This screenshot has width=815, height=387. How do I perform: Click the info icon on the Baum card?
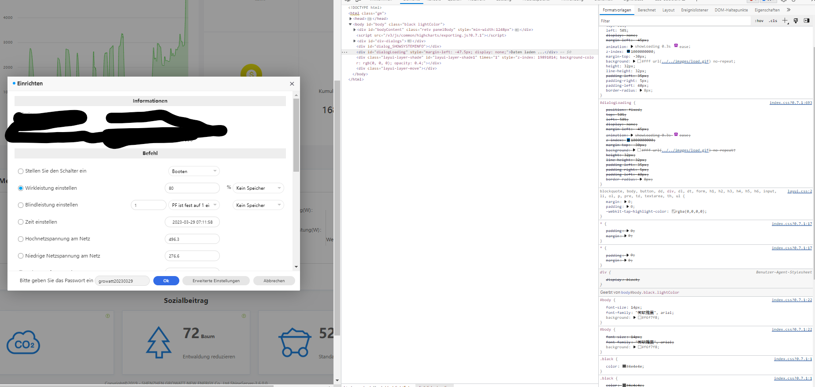tap(244, 316)
